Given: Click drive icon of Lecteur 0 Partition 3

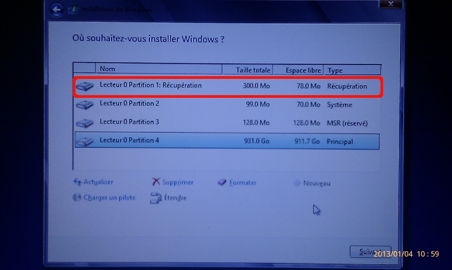Looking at the screenshot, I should 85,123.
